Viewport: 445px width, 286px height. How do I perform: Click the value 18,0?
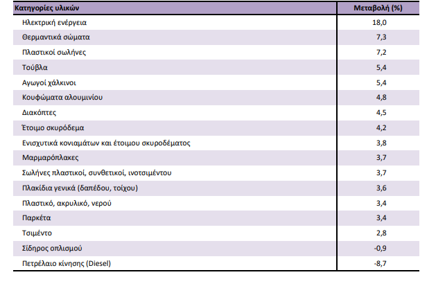click(379, 23)
